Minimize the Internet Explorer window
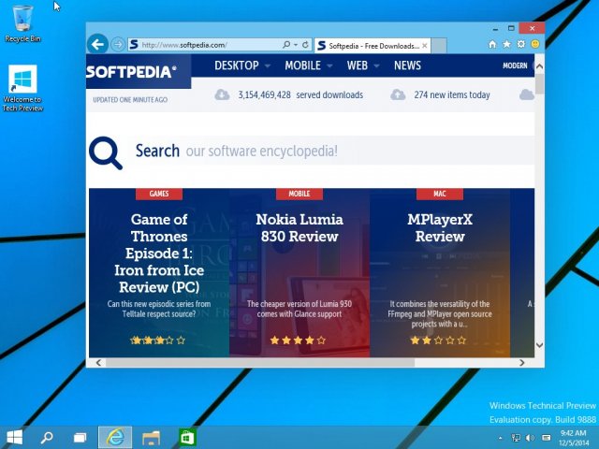 495,29
